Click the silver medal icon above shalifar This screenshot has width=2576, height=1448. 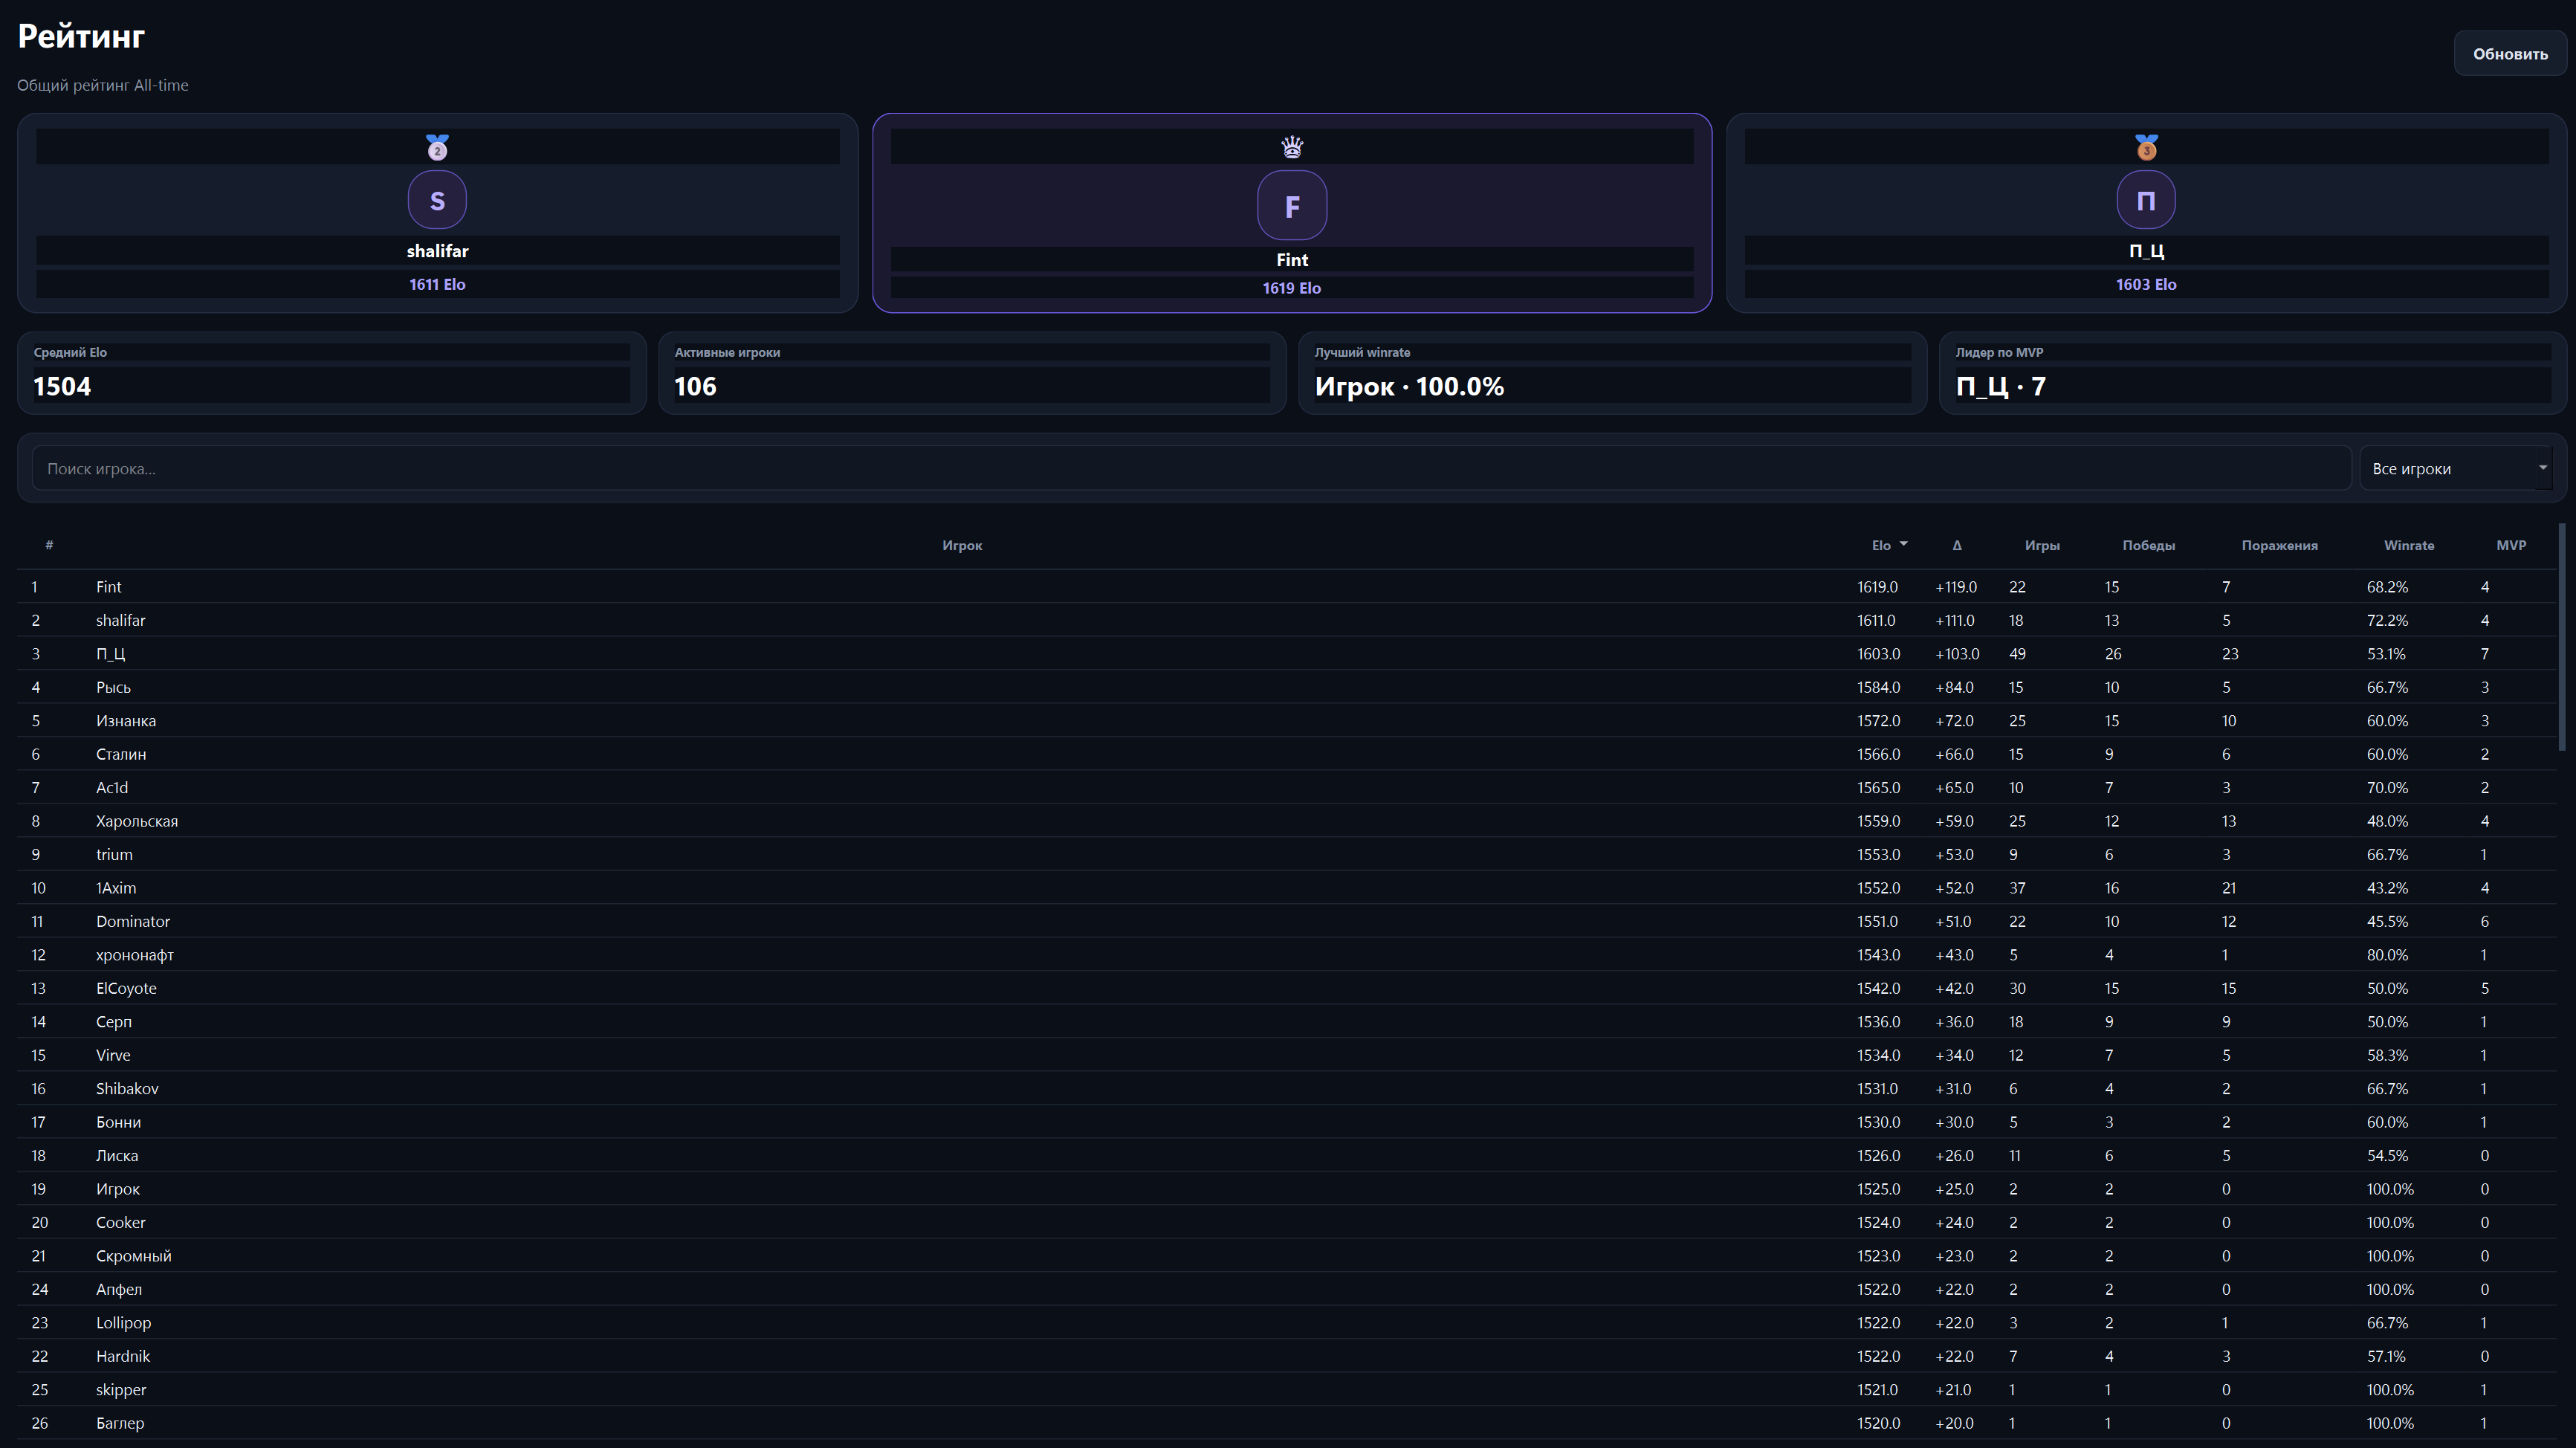[437, 148]
